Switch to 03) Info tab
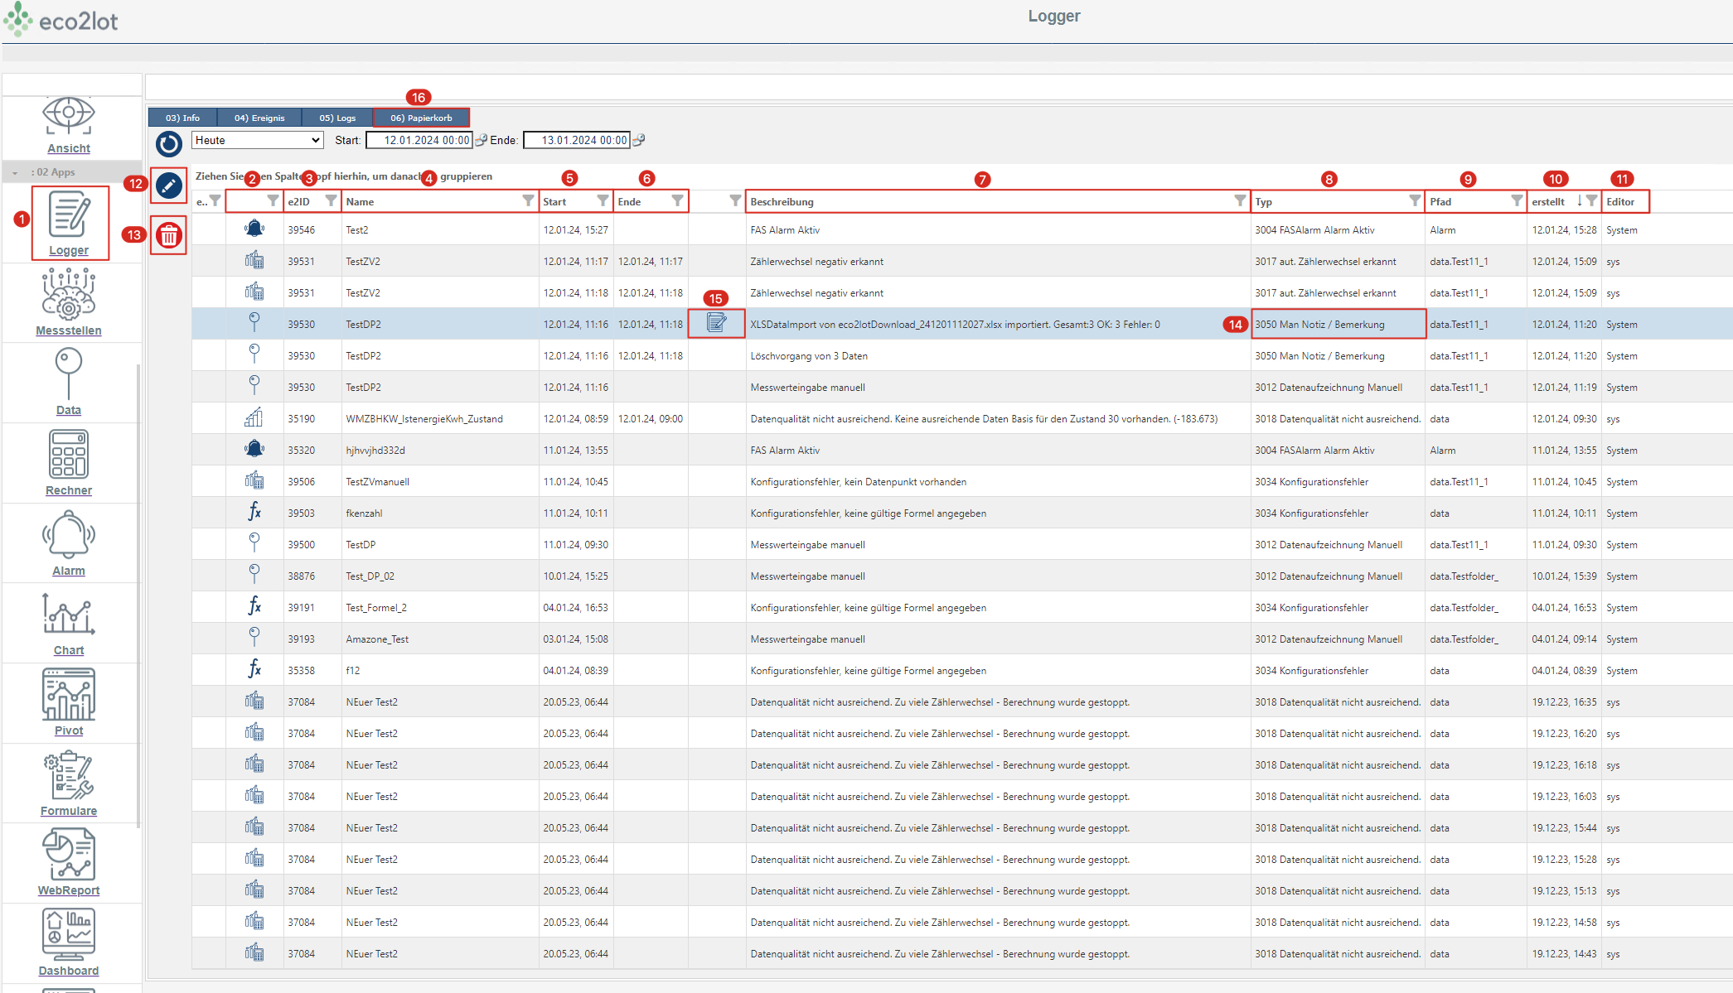This screenshot has height=993, width=1733. click(x=182, y=118)
